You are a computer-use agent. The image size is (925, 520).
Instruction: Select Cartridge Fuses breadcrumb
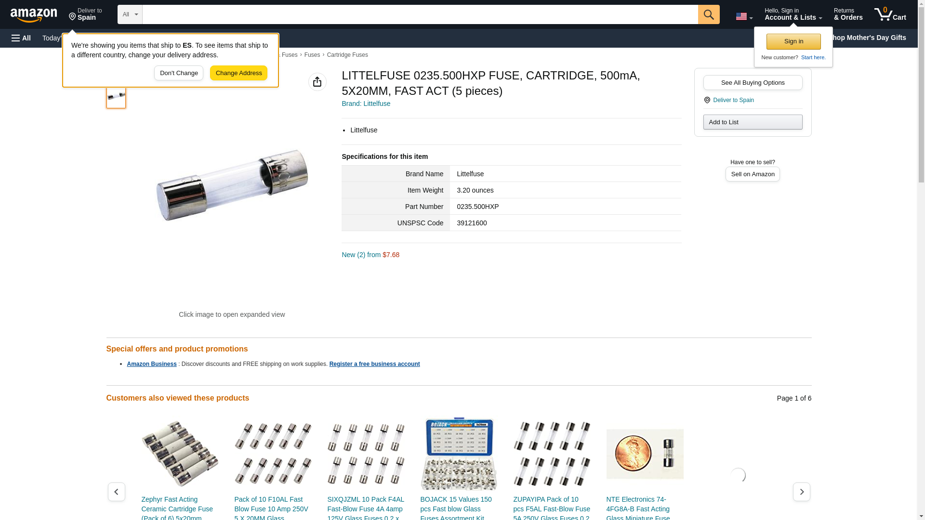click(347, 55)
